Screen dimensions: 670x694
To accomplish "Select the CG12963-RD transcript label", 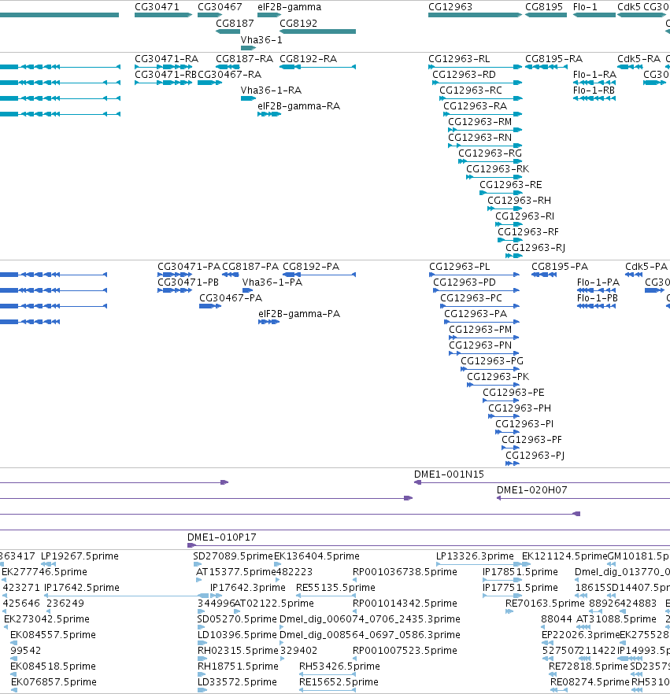I will [x=464, y=75].
